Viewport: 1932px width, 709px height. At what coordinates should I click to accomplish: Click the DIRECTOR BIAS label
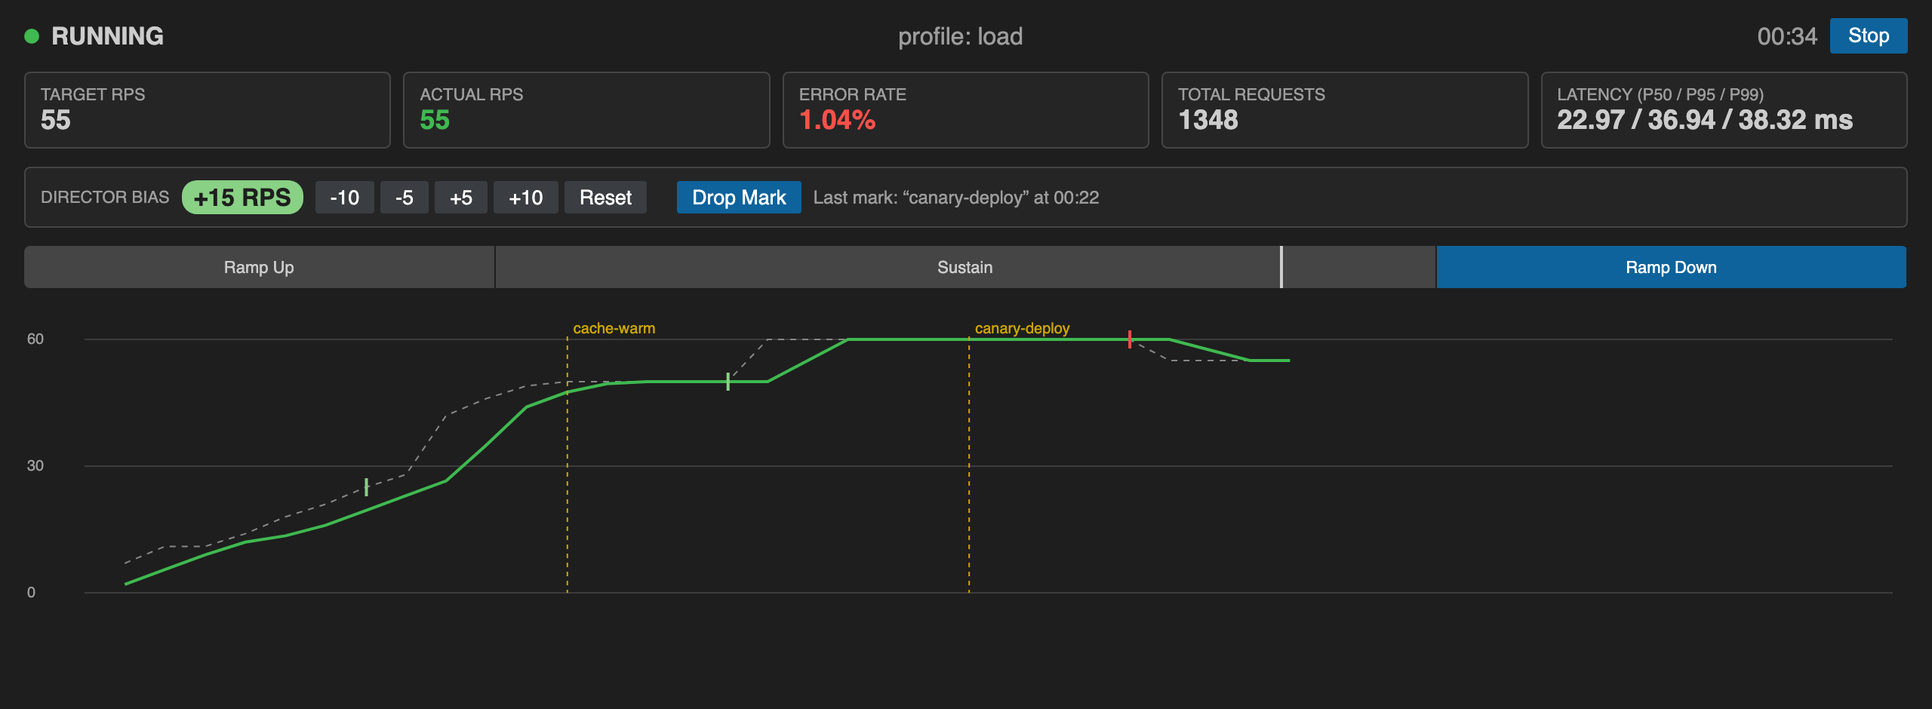[105, 198]
